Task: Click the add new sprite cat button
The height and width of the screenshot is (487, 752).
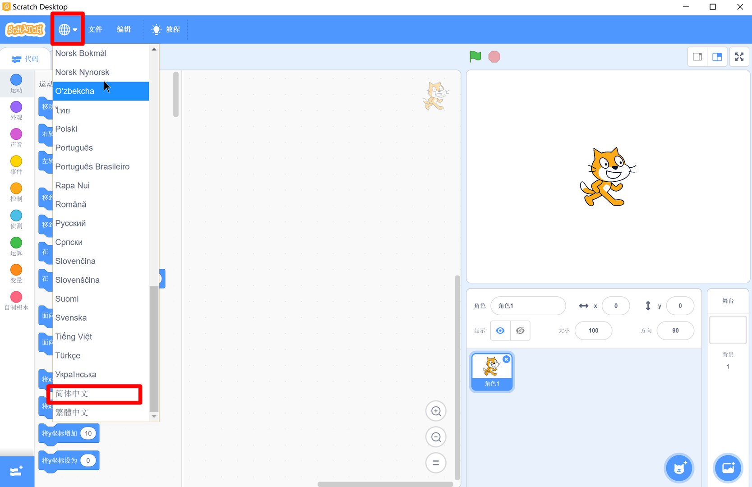Action: 679,468
